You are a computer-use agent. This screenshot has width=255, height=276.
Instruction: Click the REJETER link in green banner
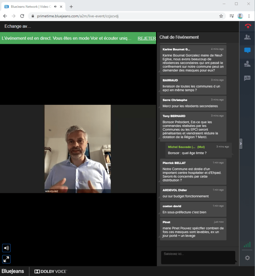[147, 38]
